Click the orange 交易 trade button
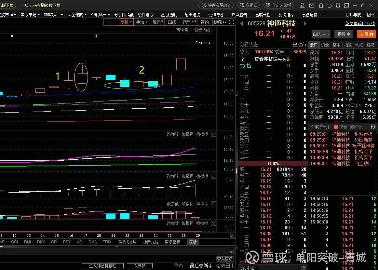Image resolution: width=378 pixels, height=270 pixels. (366, 34)
